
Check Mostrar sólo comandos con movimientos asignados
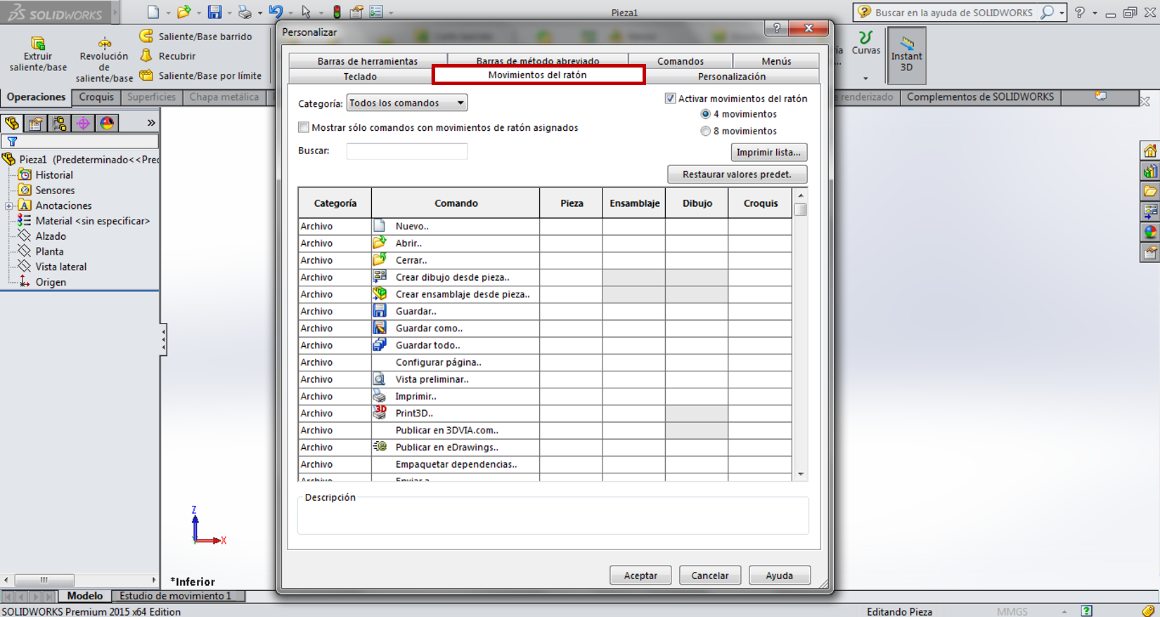(x=304, y=127)
